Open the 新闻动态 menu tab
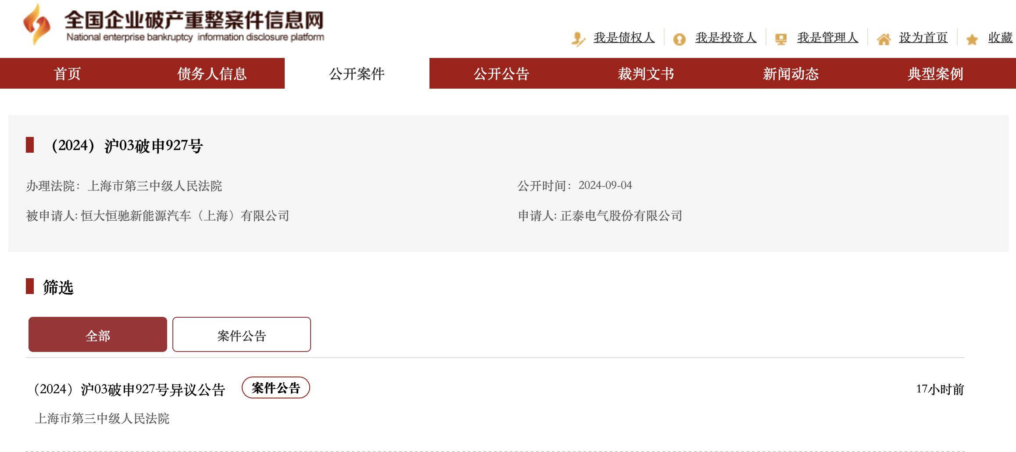The height and width of the screenshot is (452, 1016). [791, 73]
